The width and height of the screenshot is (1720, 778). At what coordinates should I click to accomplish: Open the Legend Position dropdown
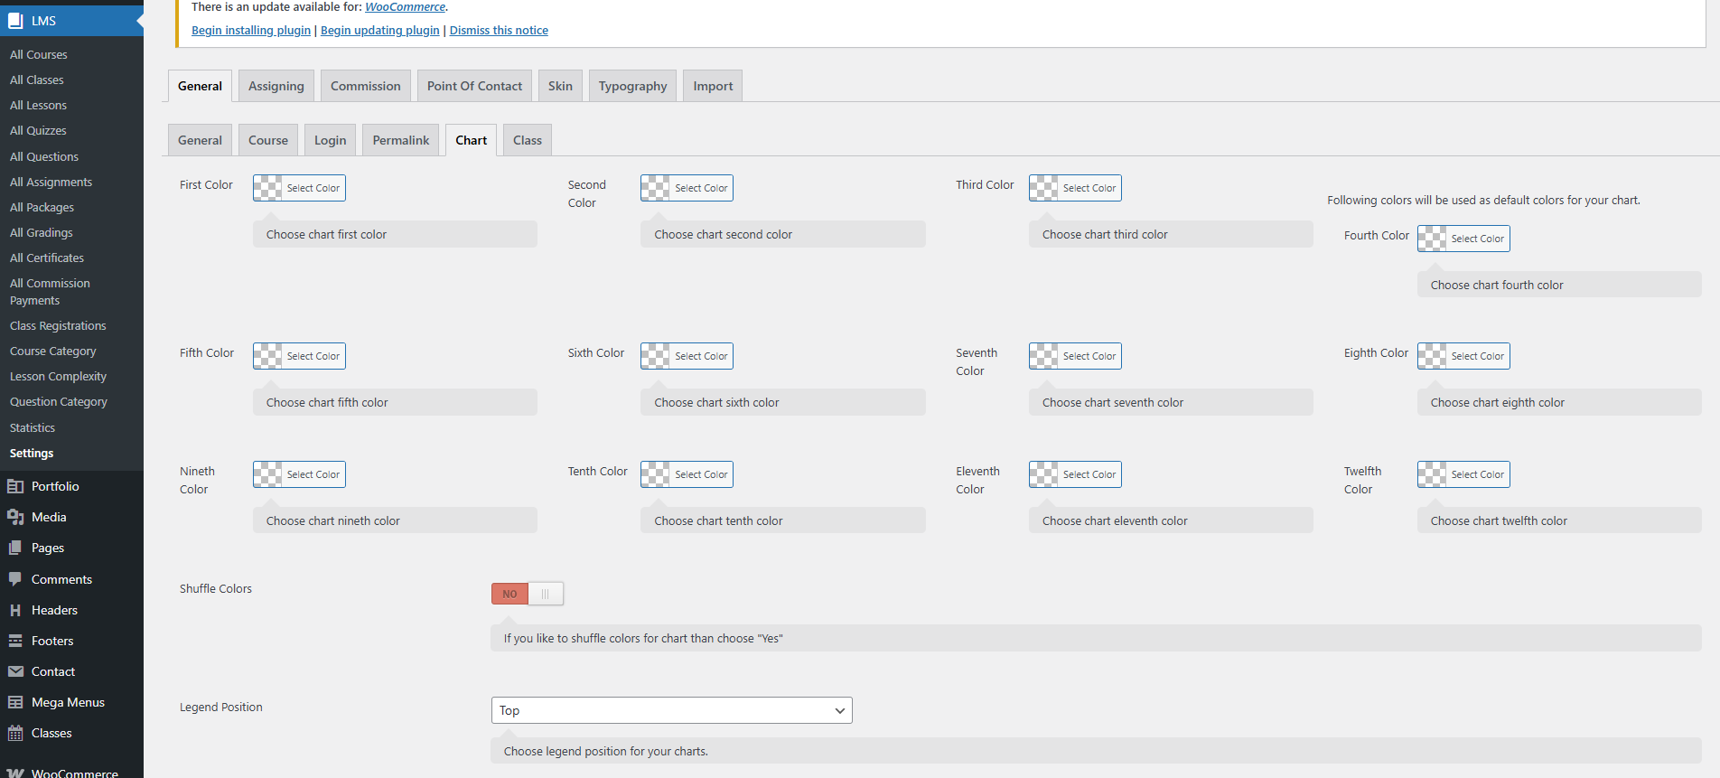[671, 710]
